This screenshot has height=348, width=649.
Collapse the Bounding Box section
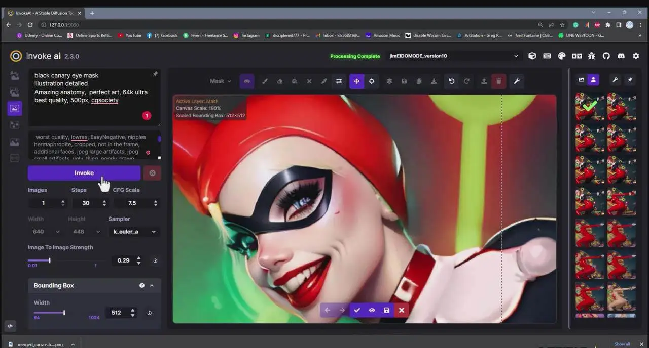point(152,286)
